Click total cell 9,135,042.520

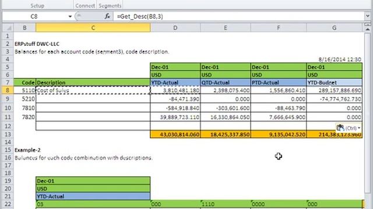[x=279, y=134]
